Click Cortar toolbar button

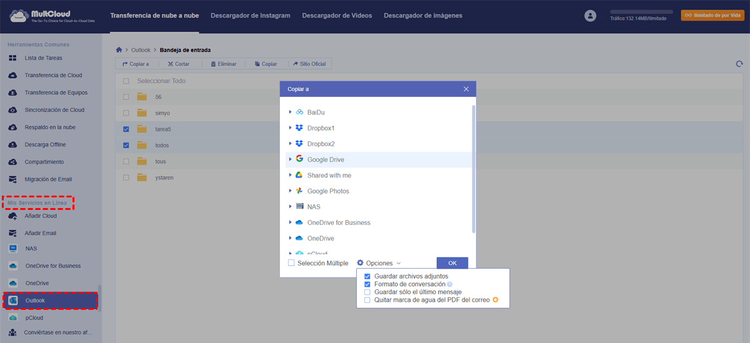pos(178,64)
